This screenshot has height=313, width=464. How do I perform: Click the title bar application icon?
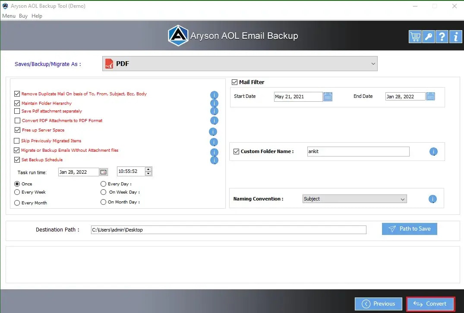[x=5, y=6]
